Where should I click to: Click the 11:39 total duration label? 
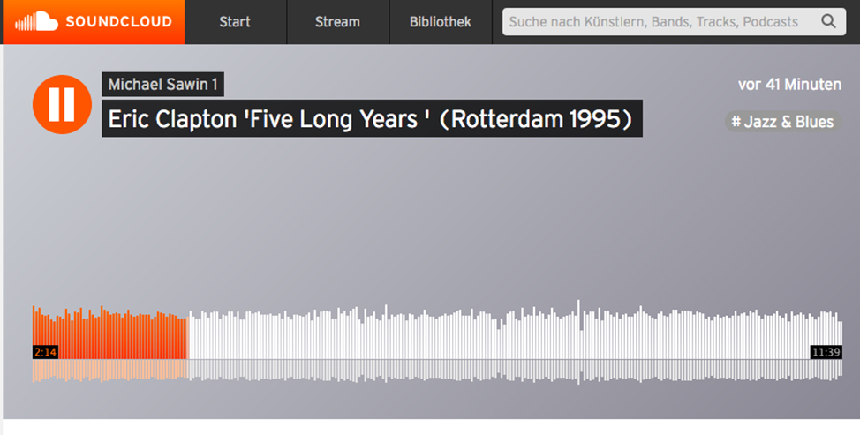click(826, 352)
